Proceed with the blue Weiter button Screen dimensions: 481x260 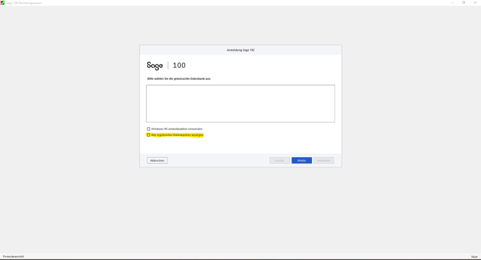tap(301, 161)
